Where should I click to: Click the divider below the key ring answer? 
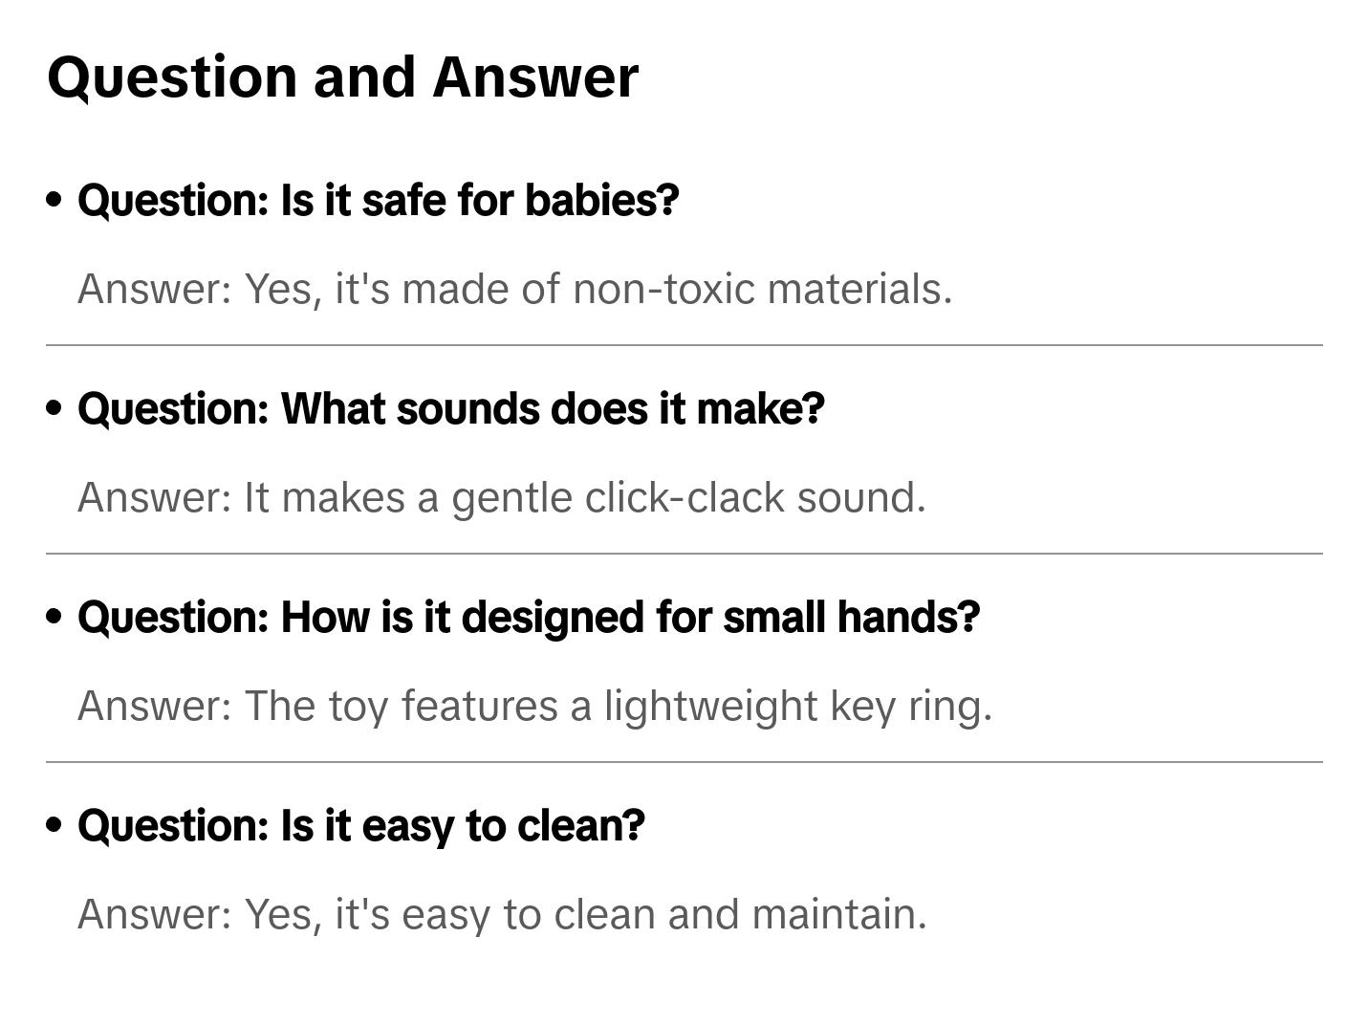coord(684,762)
